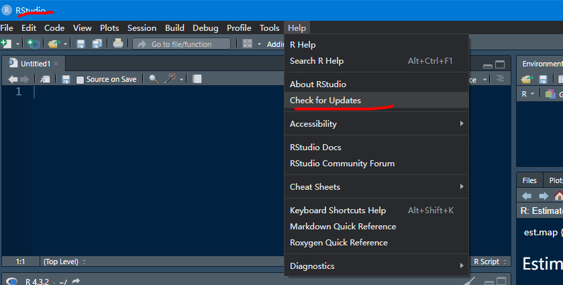
Task: Click the R version 4.3.2 console label
Action: pos(37,281)
